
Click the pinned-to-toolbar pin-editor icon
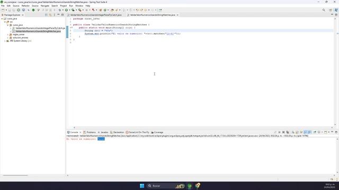point(160,10)
